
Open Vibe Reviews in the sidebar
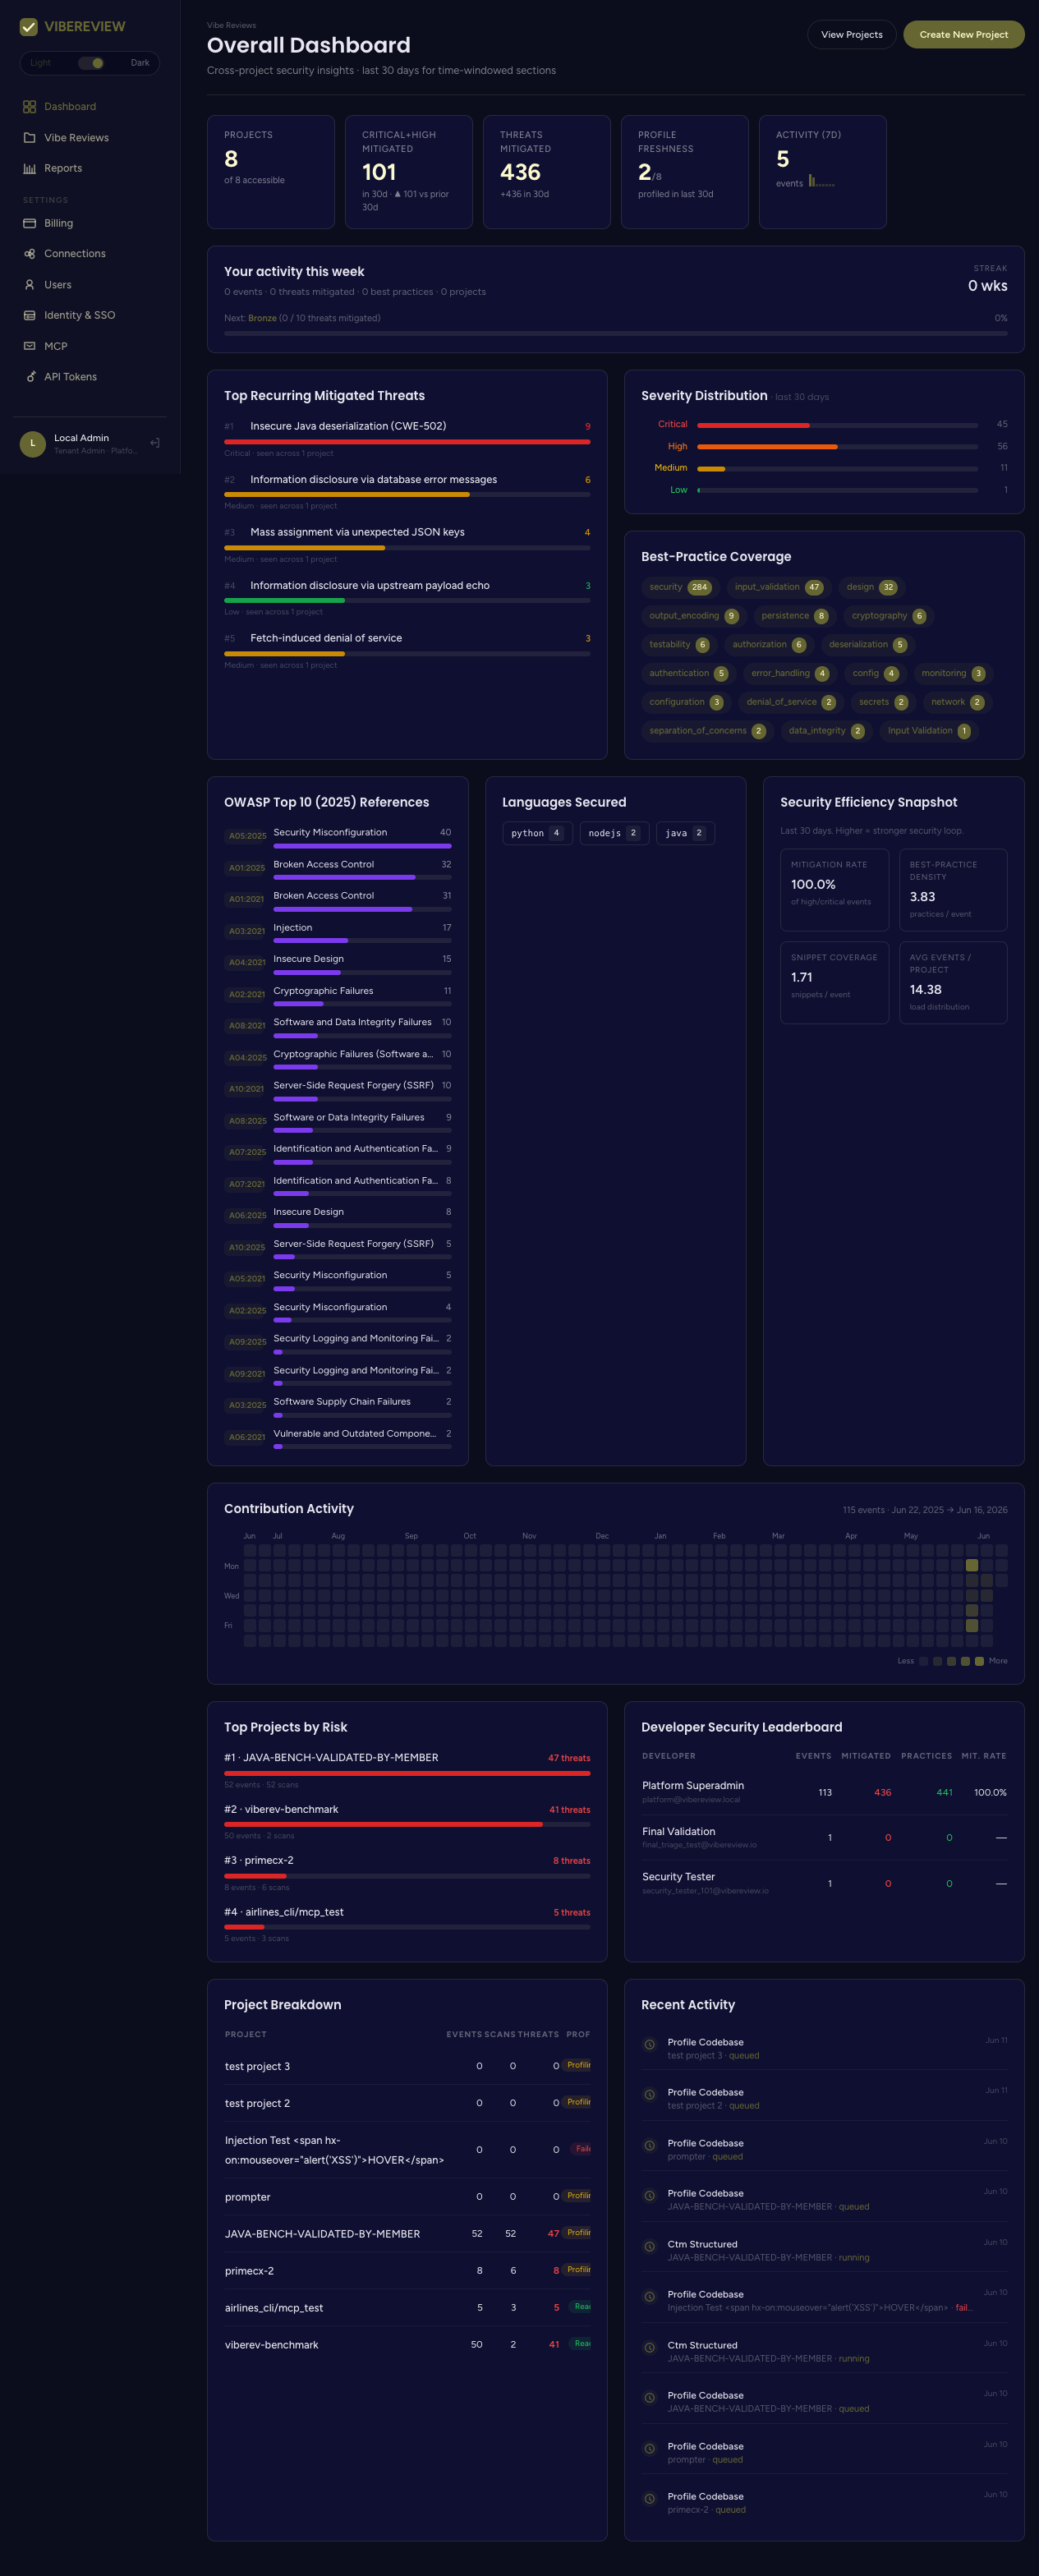[90, 138]
